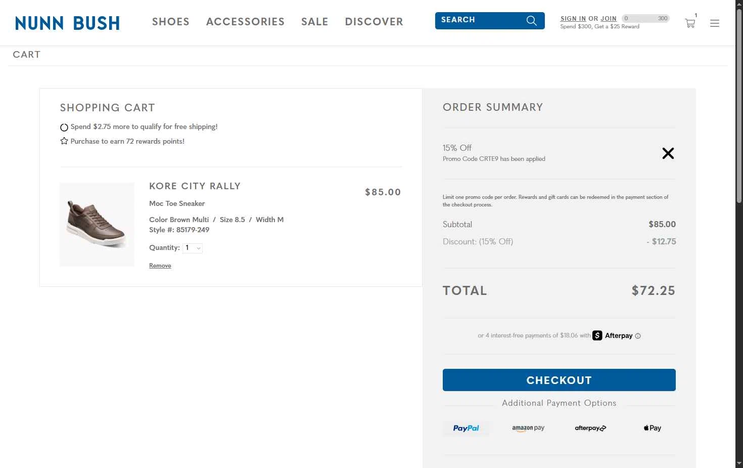Open the shopping cart icon
The width and height of the screenshot is (743, 468).
pyautogui.click(x=690, y=23)
